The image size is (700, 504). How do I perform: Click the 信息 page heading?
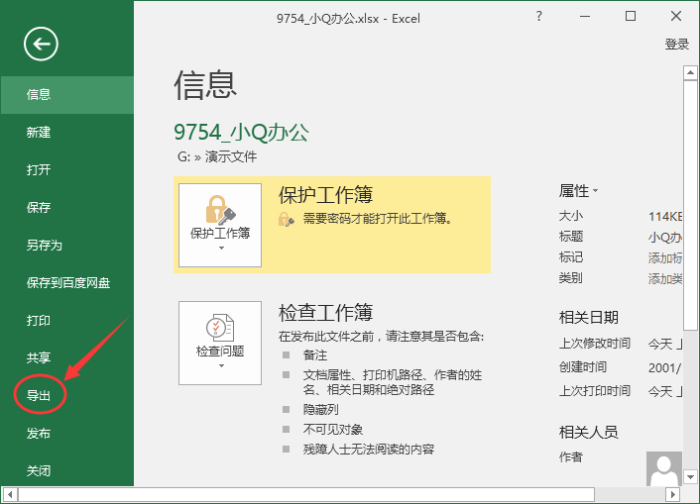[205, 85]
